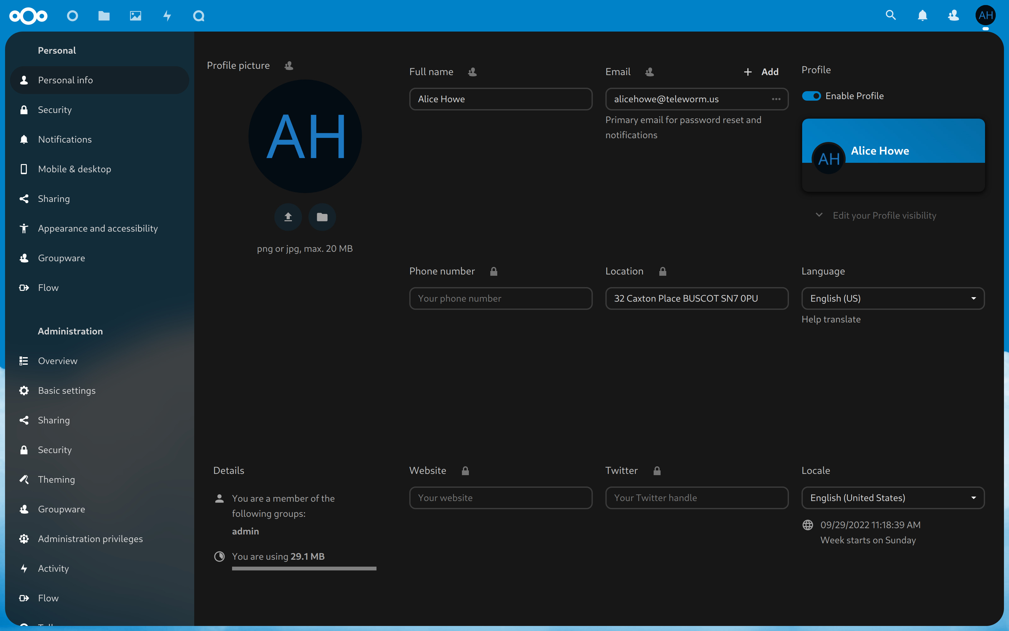Change Phone number scope lock icon
1009x631 pixels.
pyautogui.click(x=494, y=272)
